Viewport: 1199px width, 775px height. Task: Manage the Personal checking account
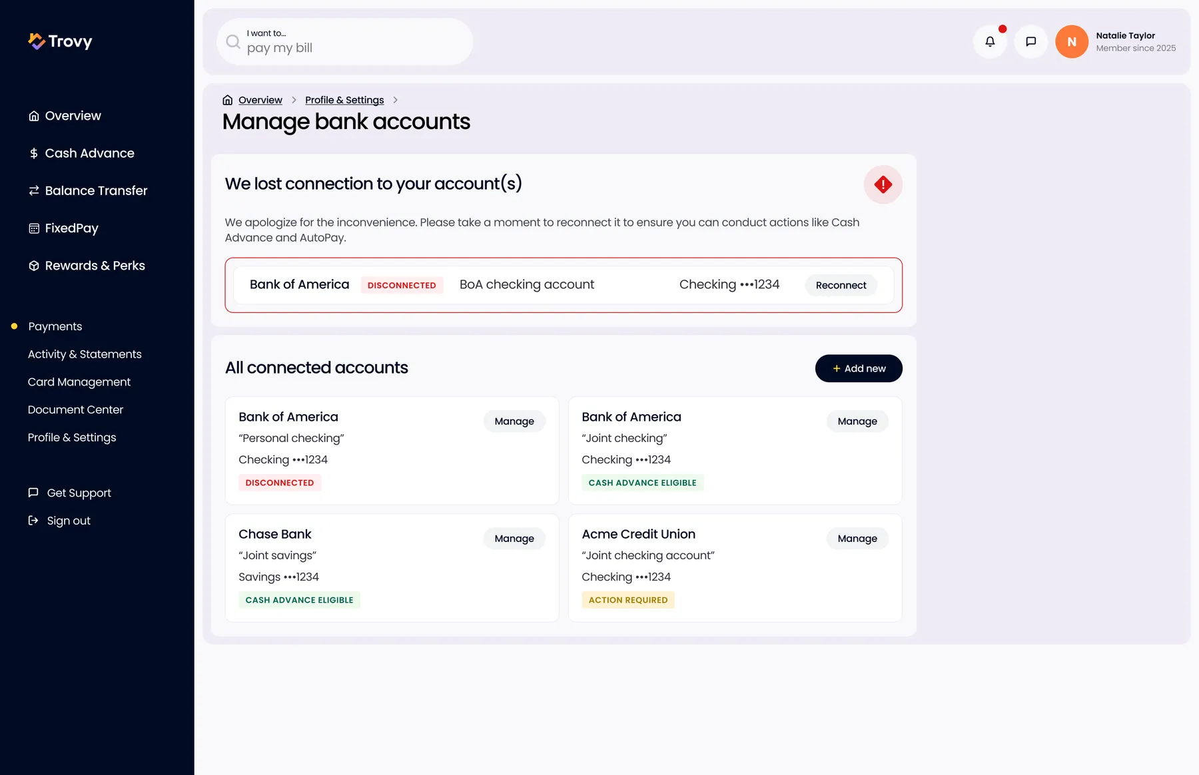point(514,421)
